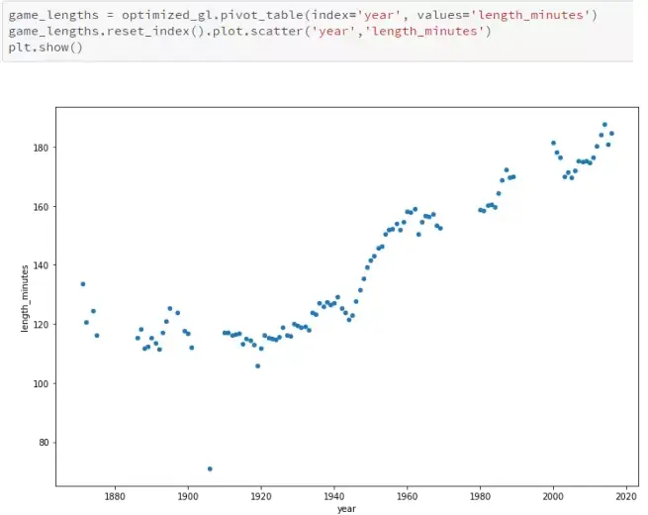Image resolution: width=648 pixels, height=515 pixels.
Task: Click the x-axis tick label 1920
Action: pyautogui.click(x=261, y=496)
